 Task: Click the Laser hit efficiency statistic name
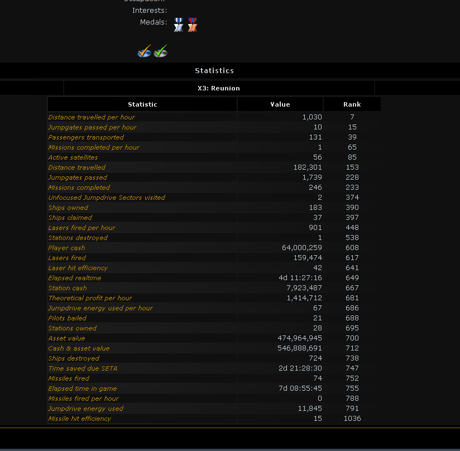click(x=78, y=268)
